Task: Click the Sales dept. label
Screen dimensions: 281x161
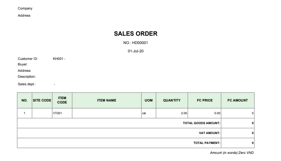Action: pyautogui.click(x=27, y=84)
